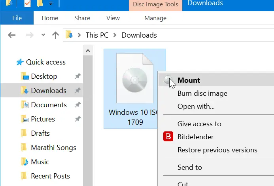Open the Music folder in Quick access

(x=40, y=162)
